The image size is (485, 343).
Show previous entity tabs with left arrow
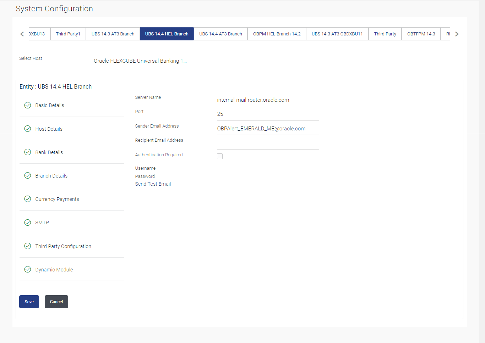(22, 34)
